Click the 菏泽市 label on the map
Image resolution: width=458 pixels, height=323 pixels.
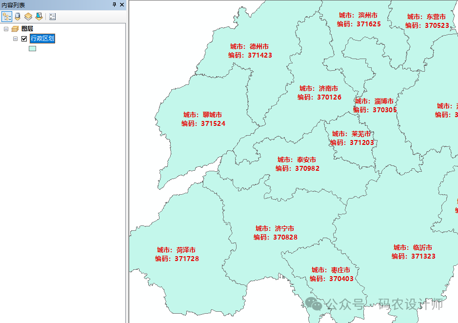177,250
